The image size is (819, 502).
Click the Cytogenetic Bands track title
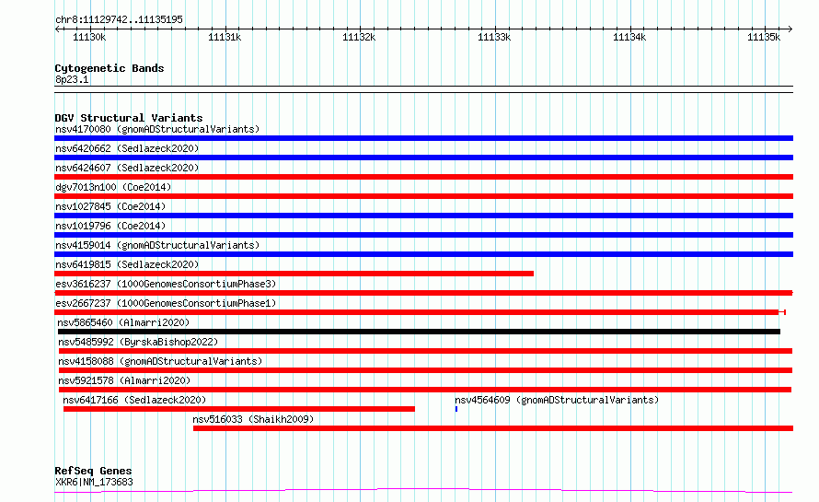[x=110, y=68]
